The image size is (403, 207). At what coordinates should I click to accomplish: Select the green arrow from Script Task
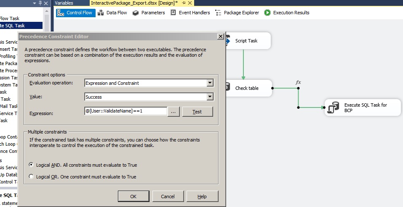[243, 65]
